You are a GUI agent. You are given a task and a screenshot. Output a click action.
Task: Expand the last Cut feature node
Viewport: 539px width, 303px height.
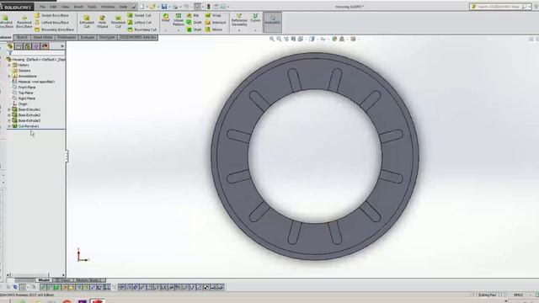pyautogui.click(x=9, y=126)
